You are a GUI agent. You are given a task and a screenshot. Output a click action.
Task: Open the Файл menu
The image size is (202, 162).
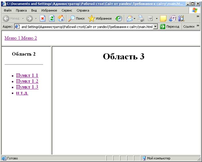pos(7,10)
